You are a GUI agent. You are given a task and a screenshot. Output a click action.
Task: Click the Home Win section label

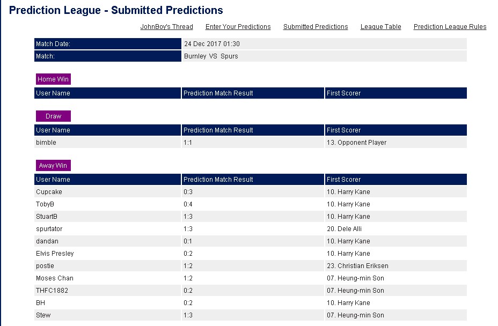53,79
